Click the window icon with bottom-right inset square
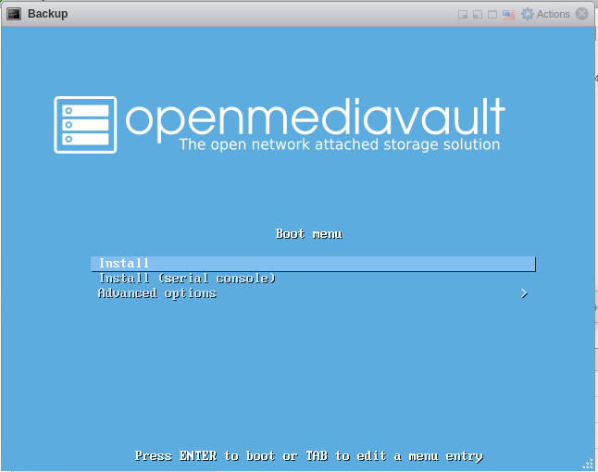The width and height of the screenshot is (598, 472). [463, 15]
